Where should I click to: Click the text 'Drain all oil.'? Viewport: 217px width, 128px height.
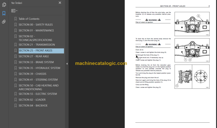(x=139, y=50)
